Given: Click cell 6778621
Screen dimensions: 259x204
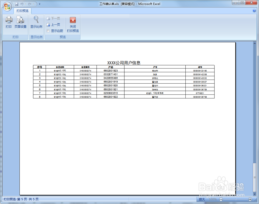Looking at the screenshot, I should (200, 93).
